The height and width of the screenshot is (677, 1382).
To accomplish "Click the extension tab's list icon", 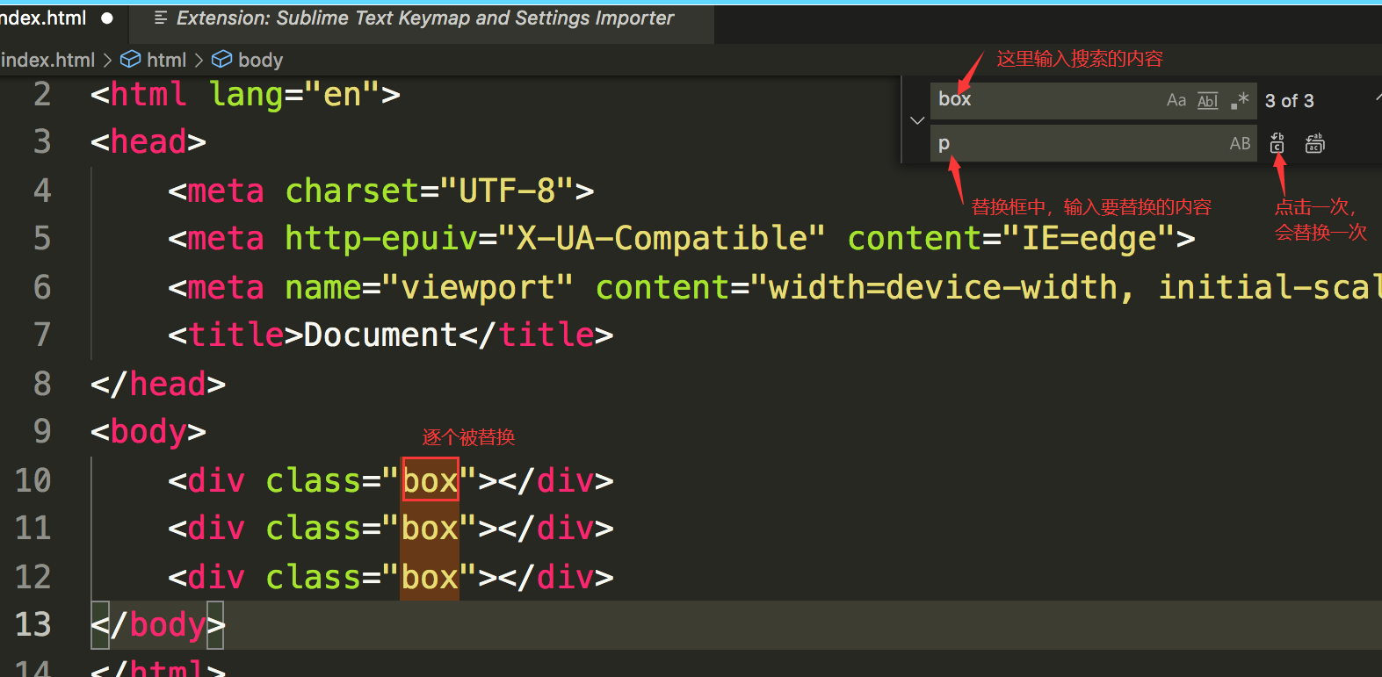I will pyautogui.click(x=161, y=18).
